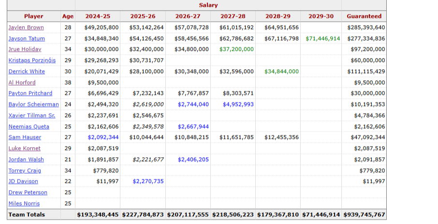Select Walsh's italic $2,221,677 salary
The height and width of the screenshot is (224, 438).
click(148, 160)
